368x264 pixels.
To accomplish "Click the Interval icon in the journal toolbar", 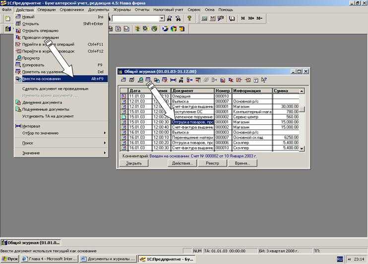I will click(x=173, y=80).
